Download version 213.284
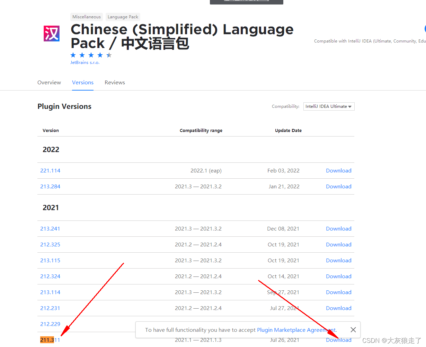Image resolution: width=426 pixels, height=347 pixels. tap(339, 187)
